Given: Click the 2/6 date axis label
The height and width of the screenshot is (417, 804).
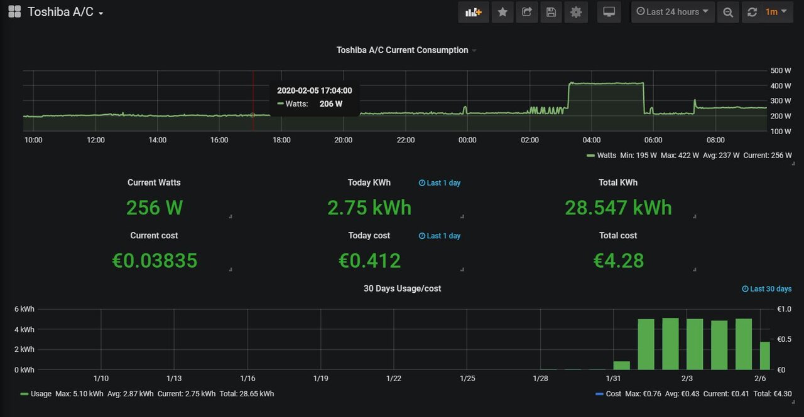Looking at the screenshot, I should (x=760, y=379).
